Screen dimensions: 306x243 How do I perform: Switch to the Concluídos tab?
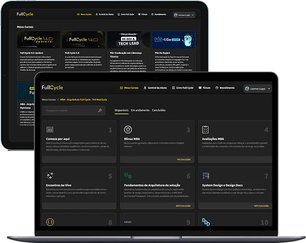click(x=159, y=110)
